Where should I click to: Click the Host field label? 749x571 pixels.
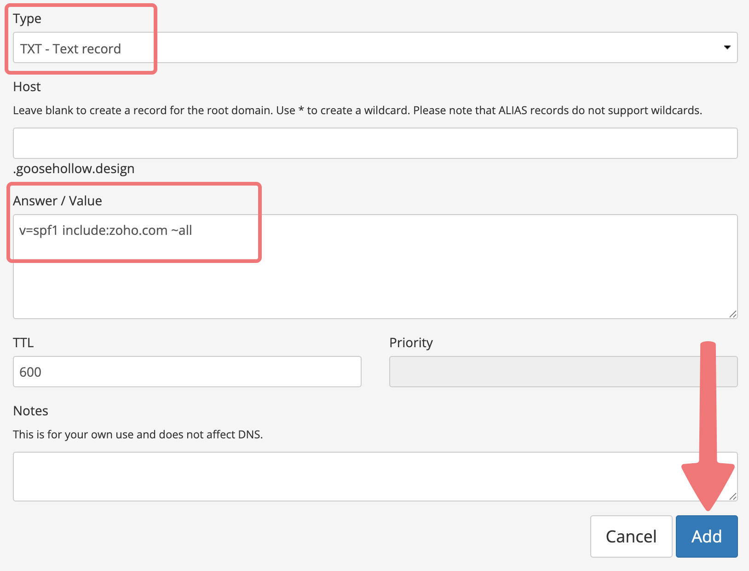click(x=27, y=87)
